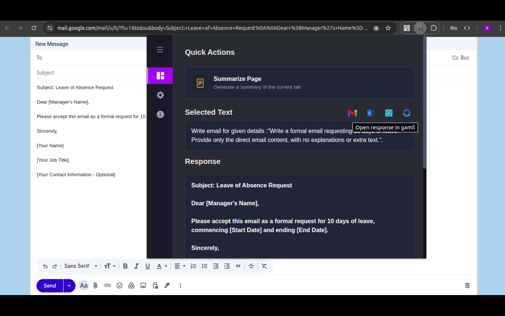
Task: Toggle confidential mode lock icon
Action: coord(155,286)
